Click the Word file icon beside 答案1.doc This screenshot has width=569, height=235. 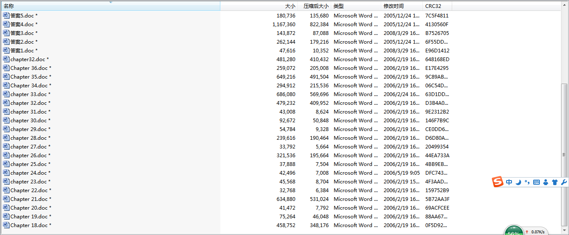6,50
